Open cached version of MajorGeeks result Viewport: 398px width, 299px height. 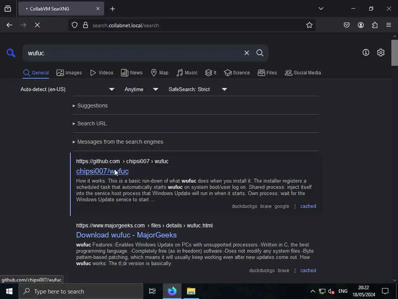tap(308, 271)
